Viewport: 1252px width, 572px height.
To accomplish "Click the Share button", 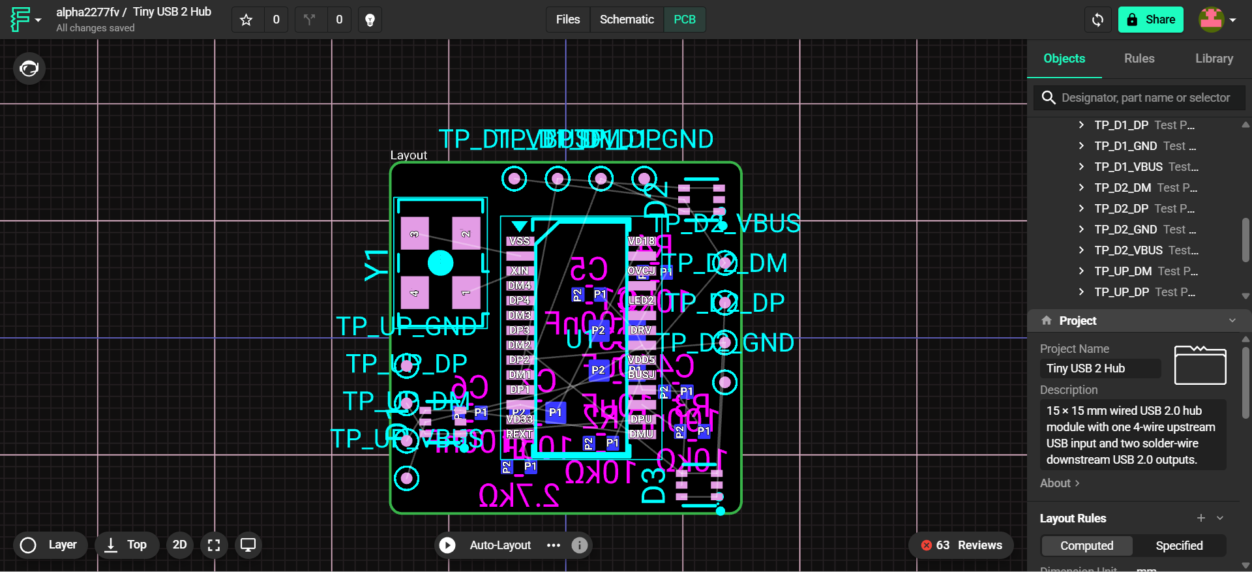I will (1151, 20).
